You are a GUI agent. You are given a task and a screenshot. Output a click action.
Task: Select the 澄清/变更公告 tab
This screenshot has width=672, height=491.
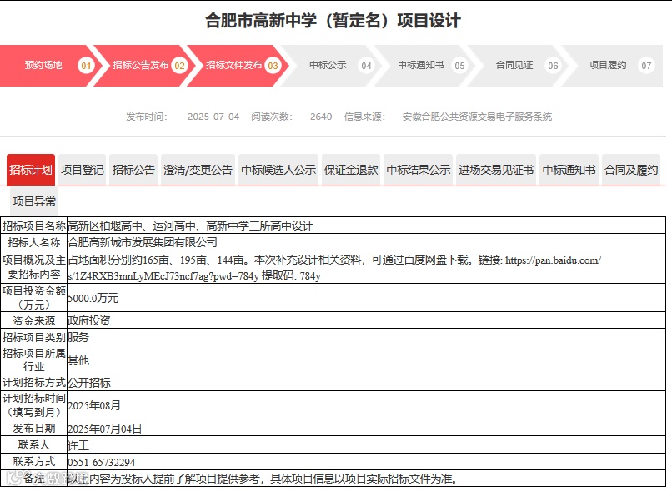coord(198,170)
